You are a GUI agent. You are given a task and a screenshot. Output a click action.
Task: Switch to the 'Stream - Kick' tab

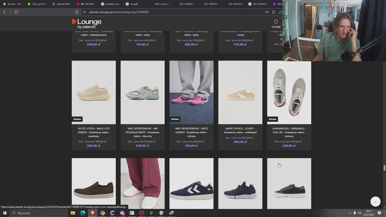click(12, 4)
